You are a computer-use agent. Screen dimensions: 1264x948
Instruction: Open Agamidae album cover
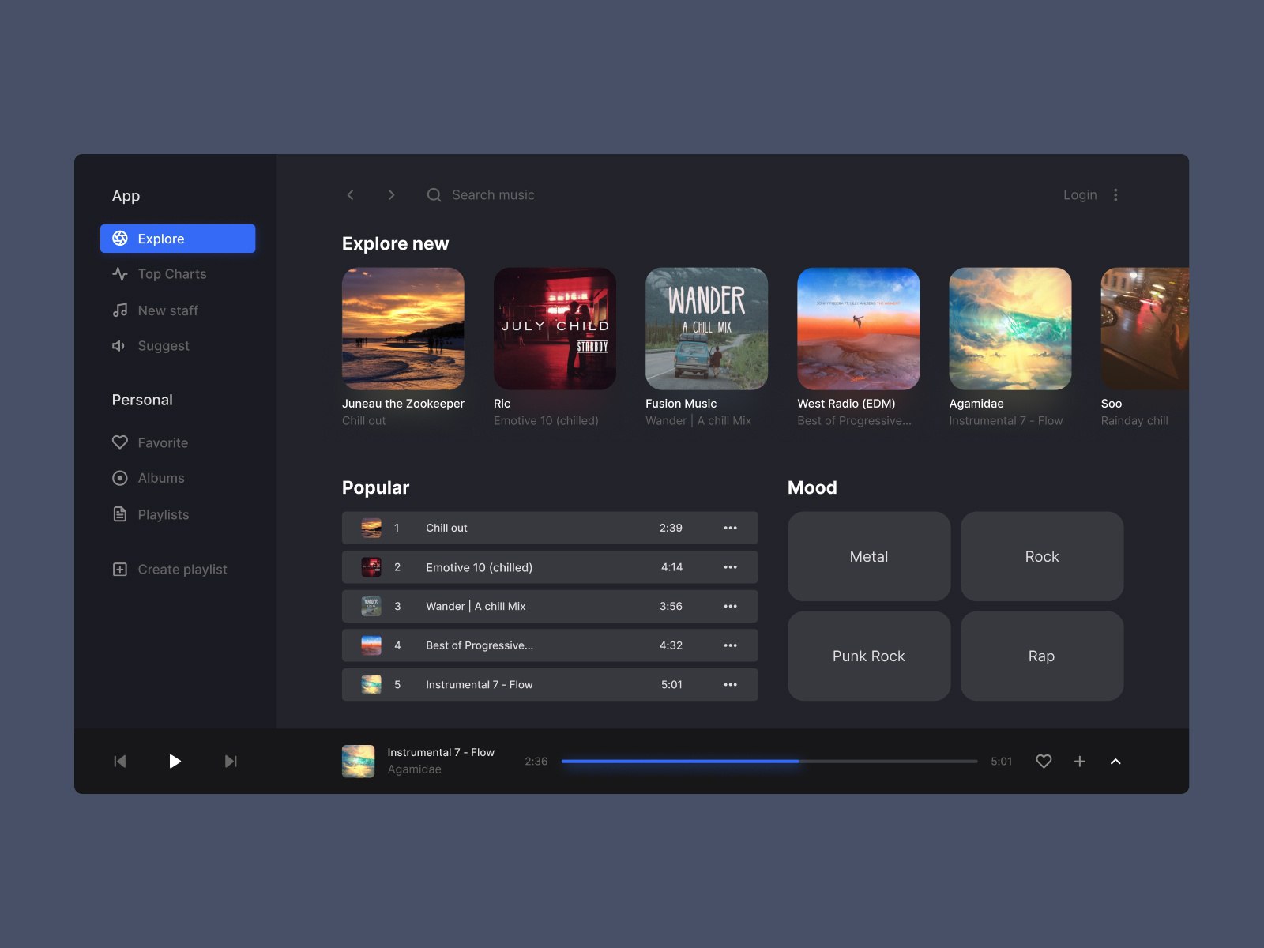coord(1010,329)
